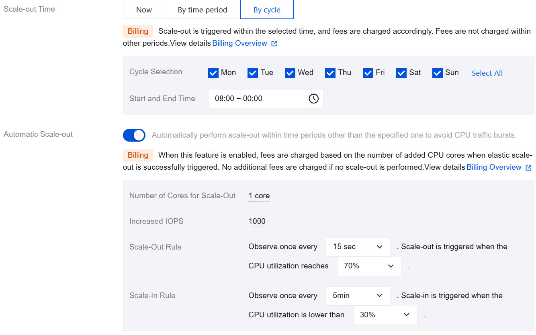Open the 5min scale-in interval dropdown
The width and height of the screenshot is (536, 335).
(x=358, y=296)
